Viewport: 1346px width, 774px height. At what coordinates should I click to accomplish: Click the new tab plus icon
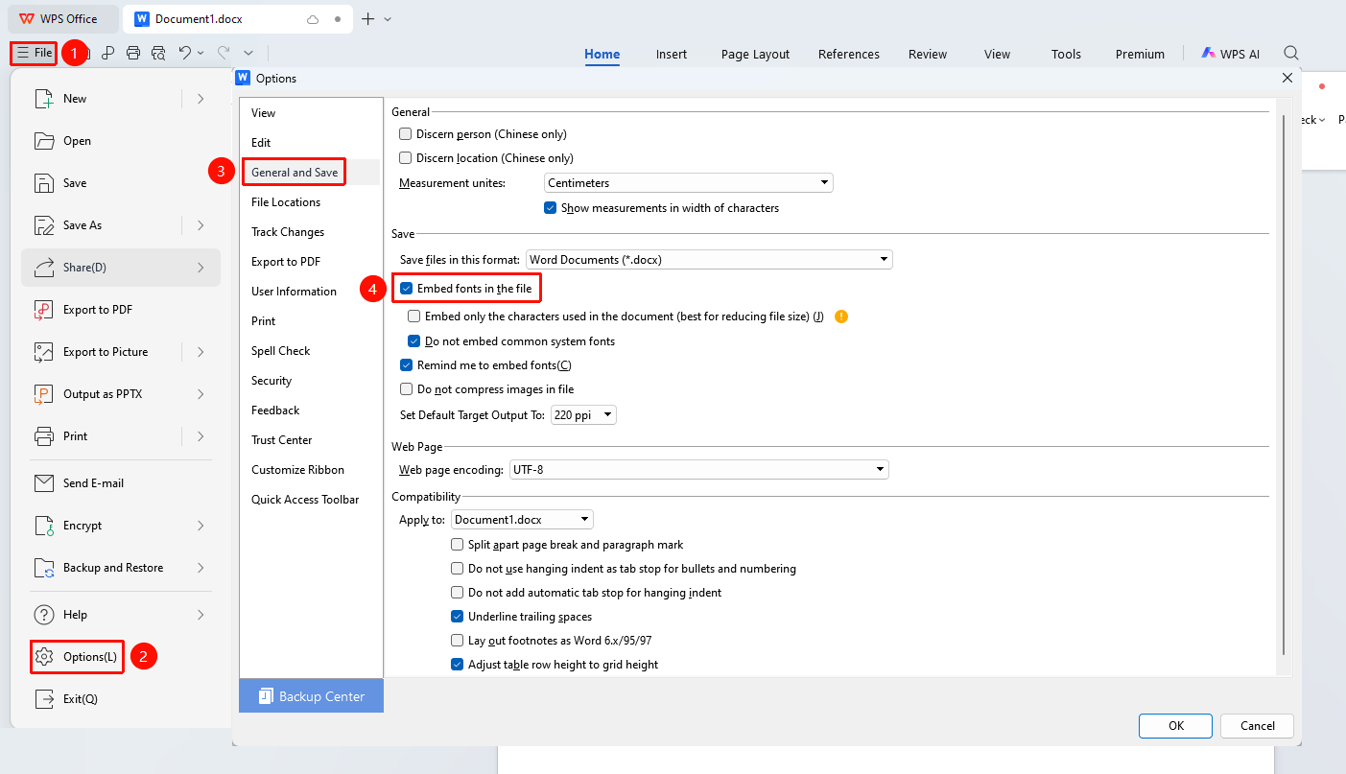pyautogui.click(x=367, y=19)
